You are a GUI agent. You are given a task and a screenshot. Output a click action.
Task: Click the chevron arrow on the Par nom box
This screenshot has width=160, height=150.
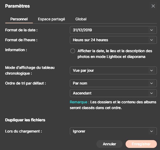point(151,83)
